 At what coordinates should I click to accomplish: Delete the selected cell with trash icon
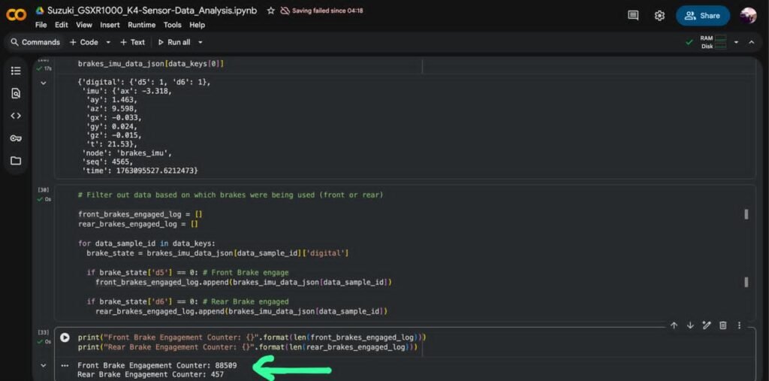[x=722, y=325]
